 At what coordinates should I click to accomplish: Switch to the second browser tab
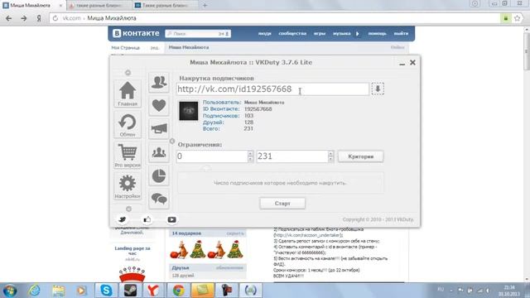point(99,6)
